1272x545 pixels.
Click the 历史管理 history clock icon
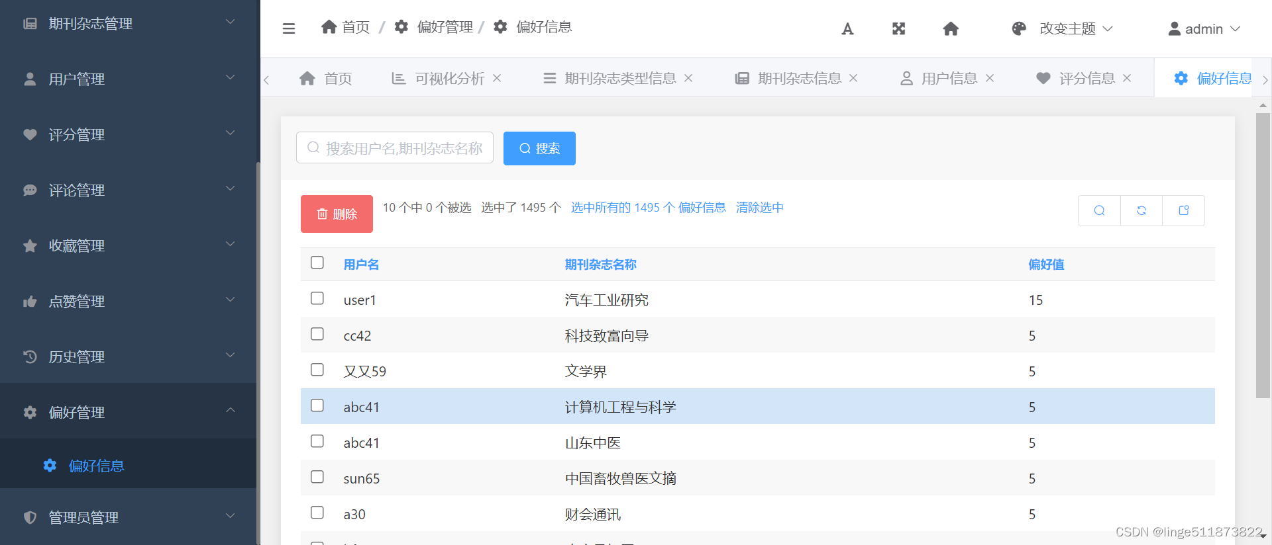pos(30,356)
